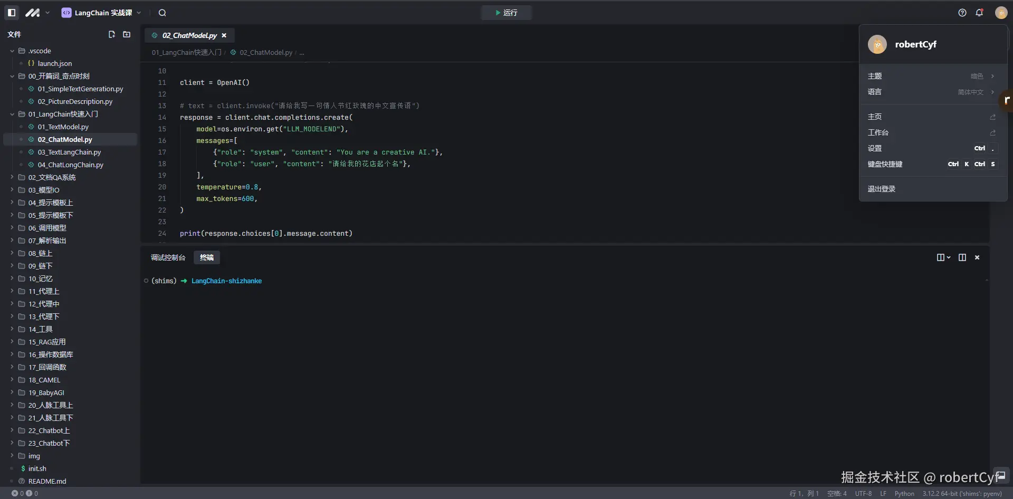This screenshot has width=1013, height=499.
Task: Create a new folder in explorer
Action: pyautogui.click(x=127, y=34)
